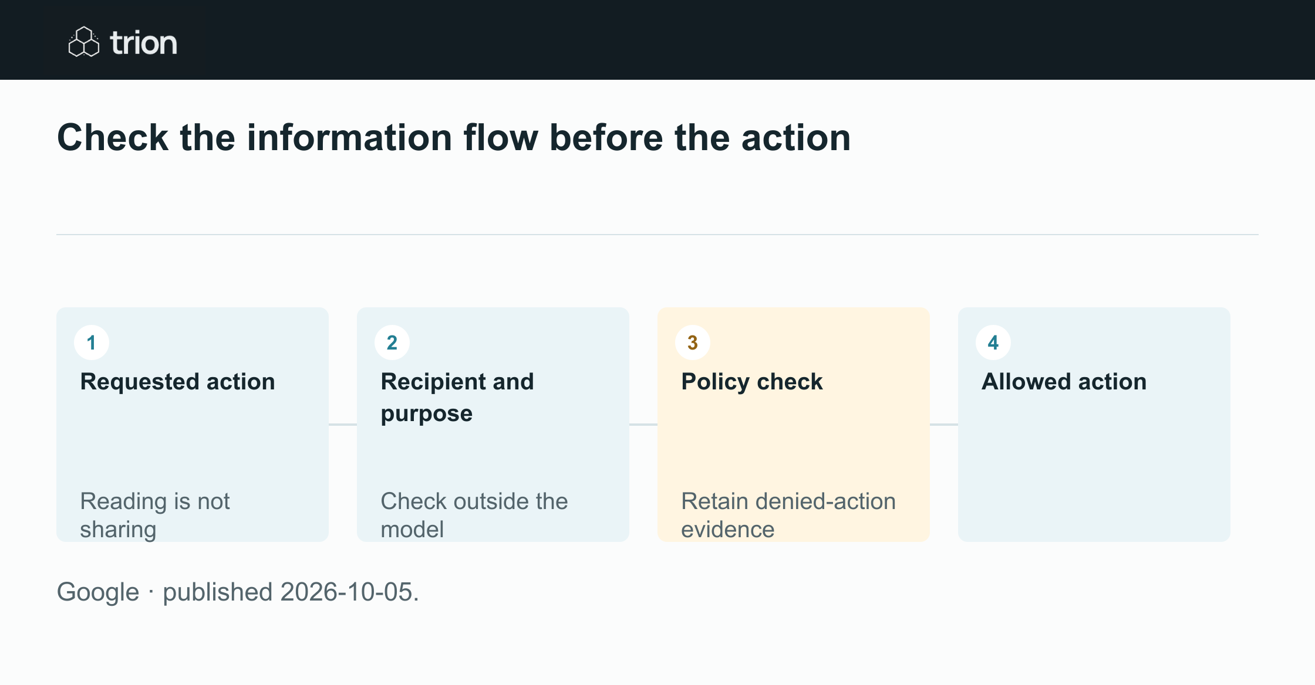Click step number 1 badge

92,342
